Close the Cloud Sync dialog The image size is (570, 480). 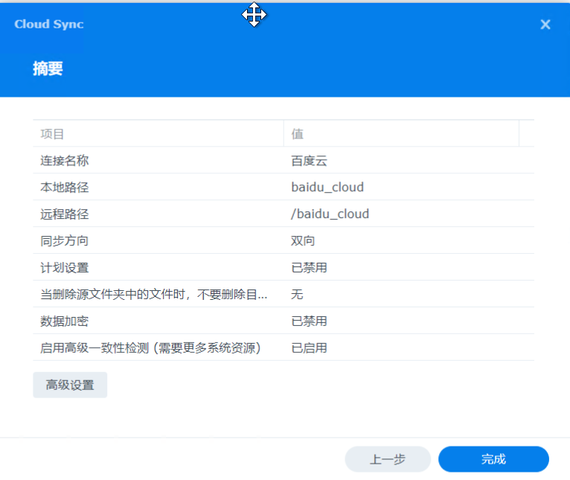point(545,25)
